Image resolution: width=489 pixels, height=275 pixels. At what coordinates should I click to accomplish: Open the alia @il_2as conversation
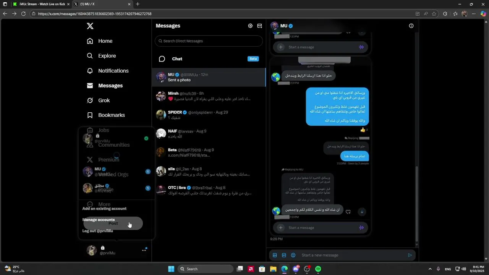click(209, 171)
